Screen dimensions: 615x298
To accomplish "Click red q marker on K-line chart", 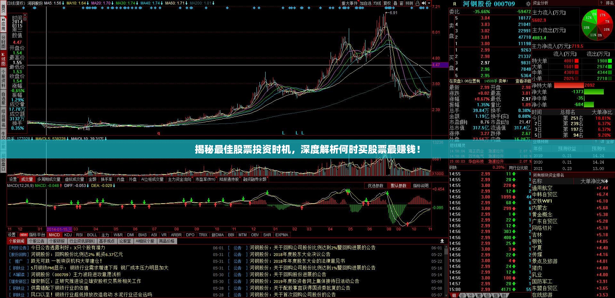I will (159, 133).
